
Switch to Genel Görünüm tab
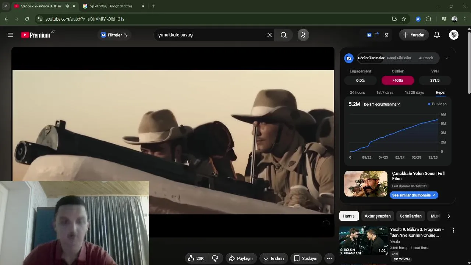coord(399,58)
